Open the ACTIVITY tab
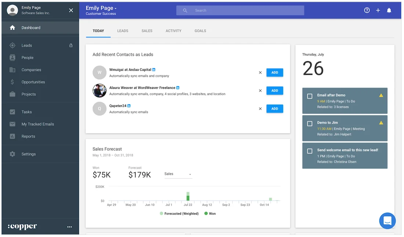The image size is (404, 237). 173,31
